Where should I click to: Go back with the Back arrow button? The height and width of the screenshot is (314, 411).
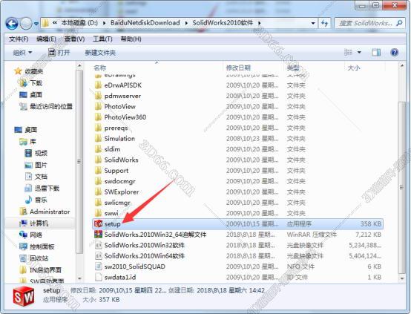(12, 24)
